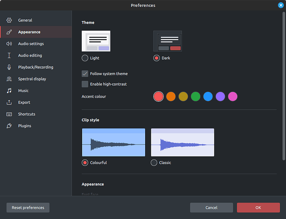
Task: Click the General gear icon
Action: coord(9,20)
